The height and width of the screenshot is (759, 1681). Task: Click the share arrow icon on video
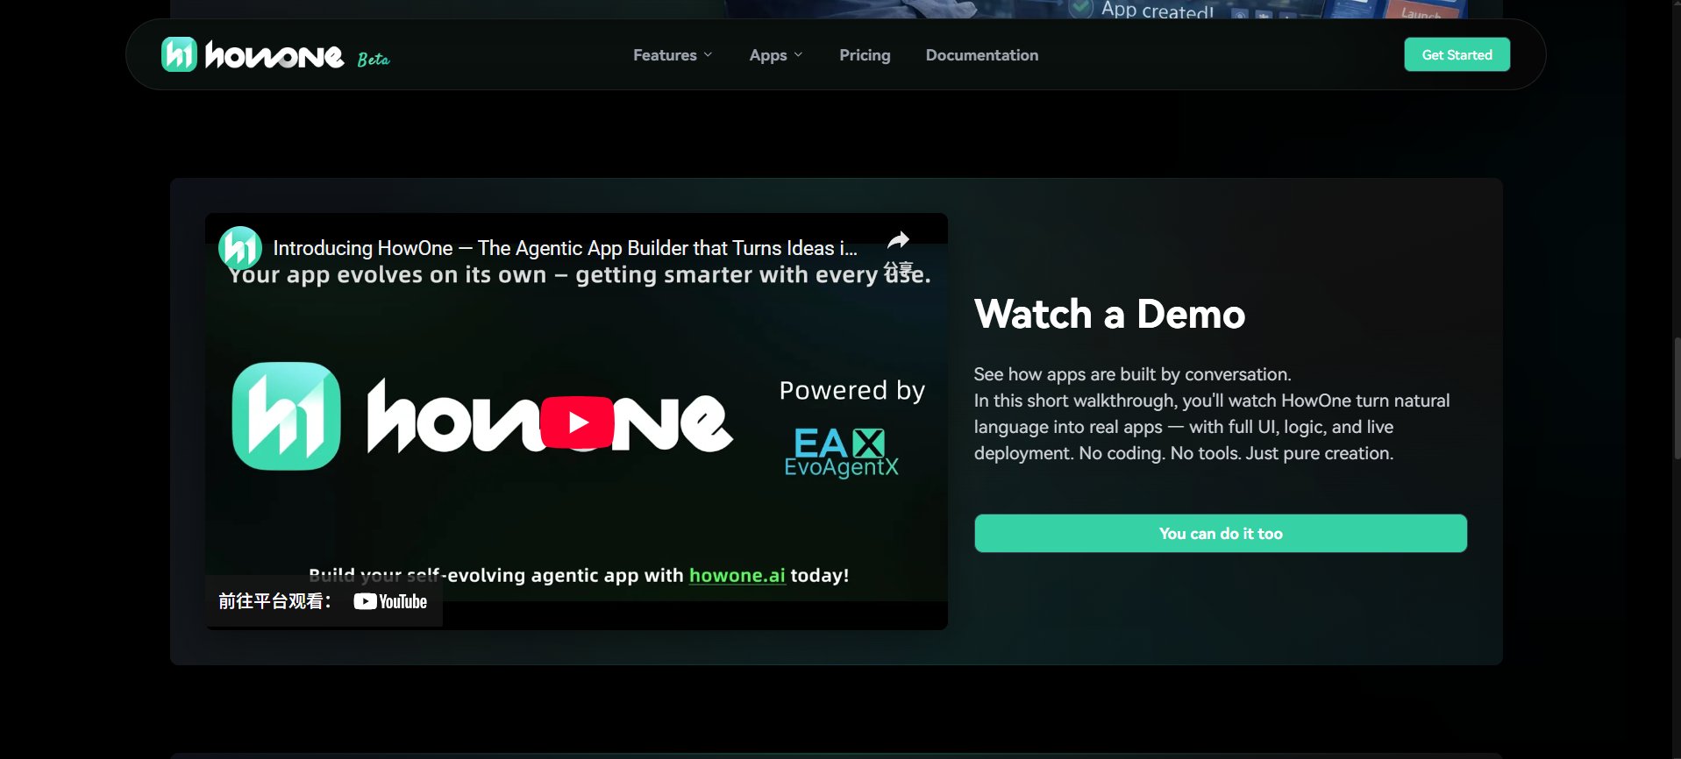pos(898,241)
